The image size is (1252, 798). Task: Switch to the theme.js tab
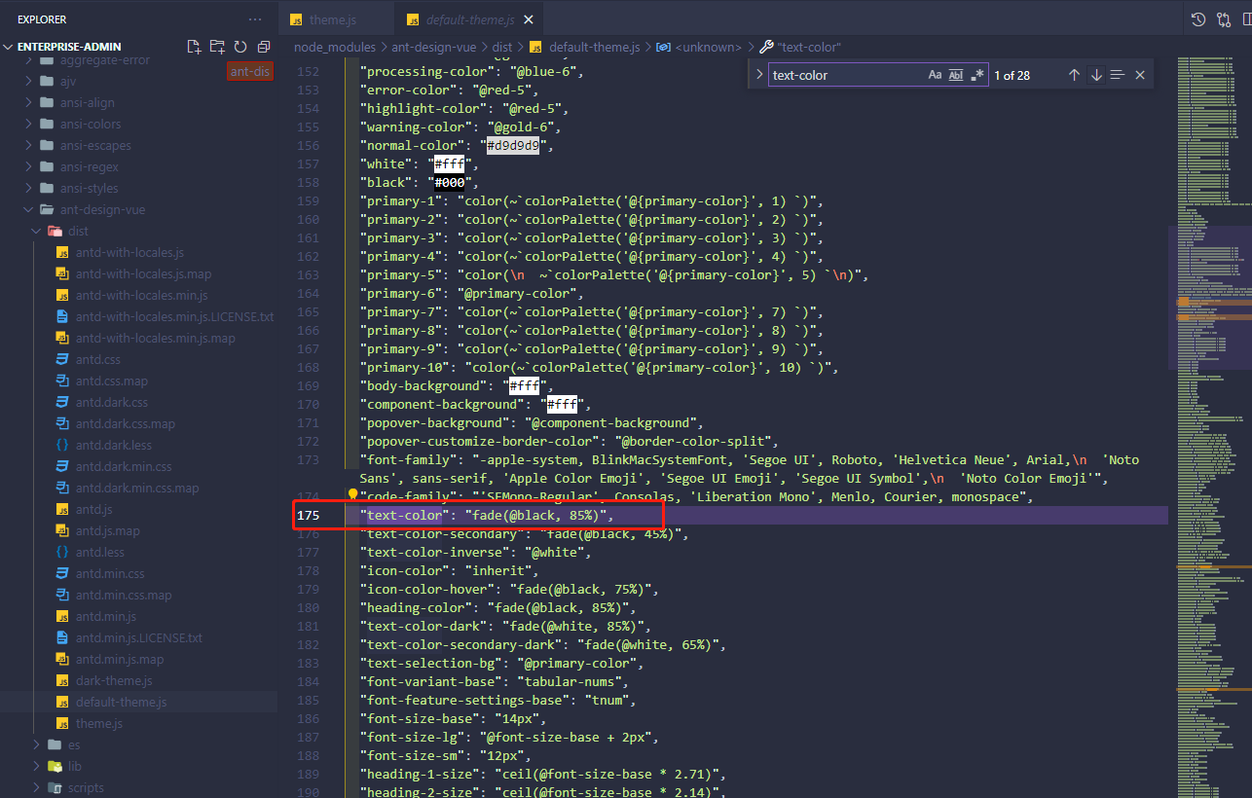336,18
